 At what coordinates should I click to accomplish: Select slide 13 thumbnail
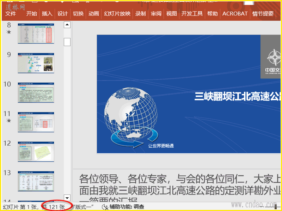pos(36,181)
